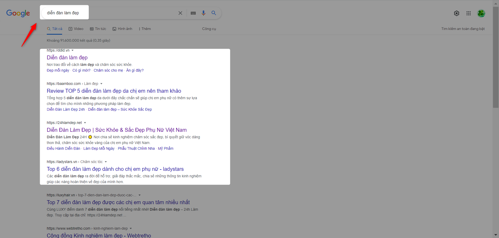Start voice search with the microphone icon
The image size is (499, 238).
click(203, 13)
